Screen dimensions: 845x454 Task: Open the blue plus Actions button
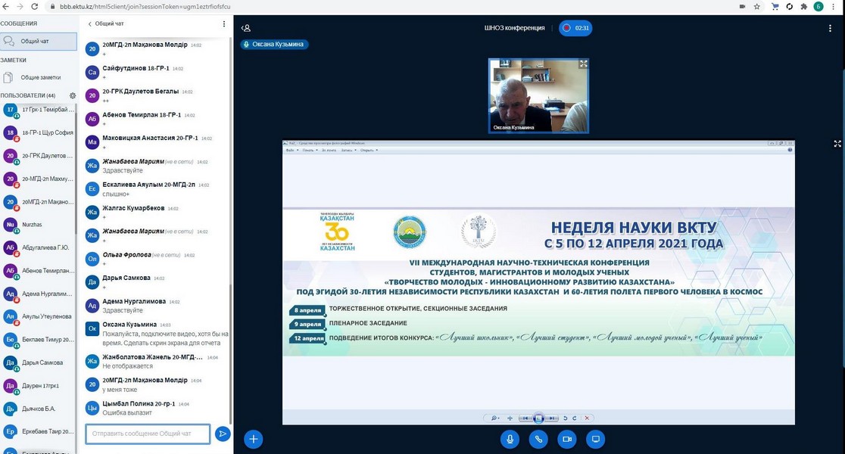pos(254,439)
